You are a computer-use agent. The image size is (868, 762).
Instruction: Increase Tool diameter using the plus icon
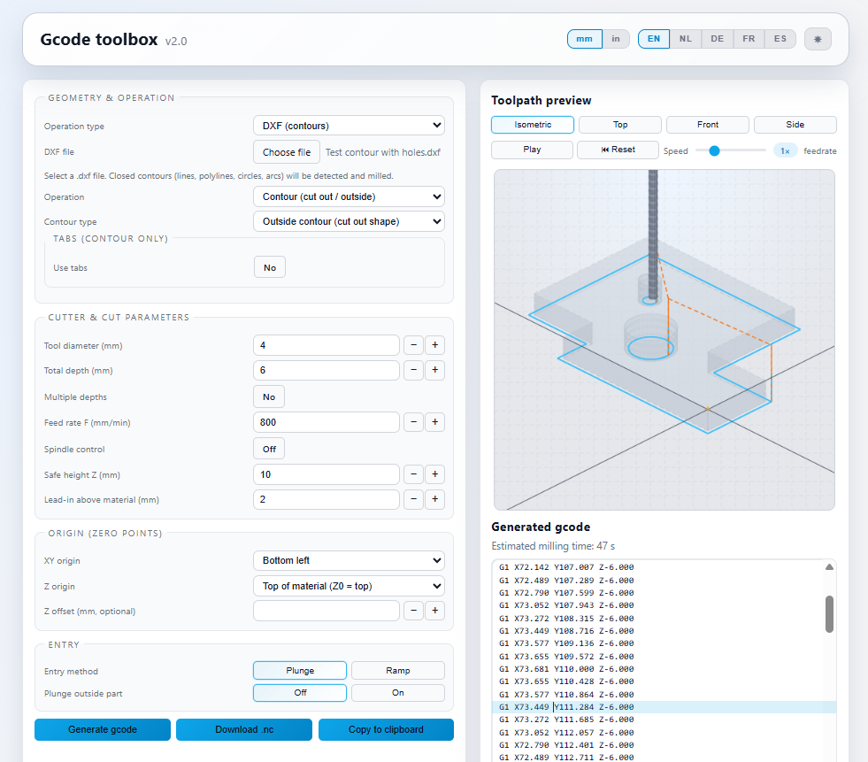[x=434, y=345]
